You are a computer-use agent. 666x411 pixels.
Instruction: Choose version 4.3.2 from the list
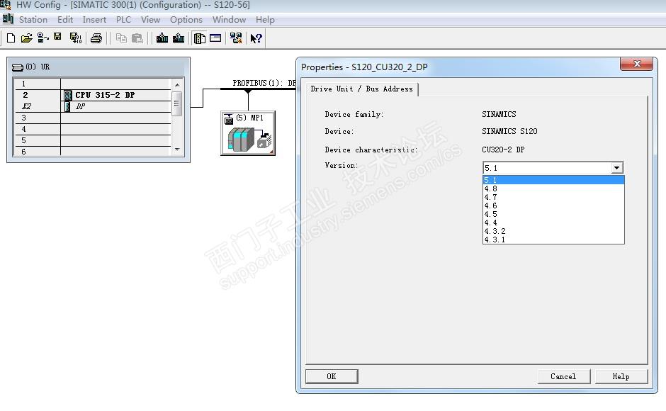(x=553, y=231)
